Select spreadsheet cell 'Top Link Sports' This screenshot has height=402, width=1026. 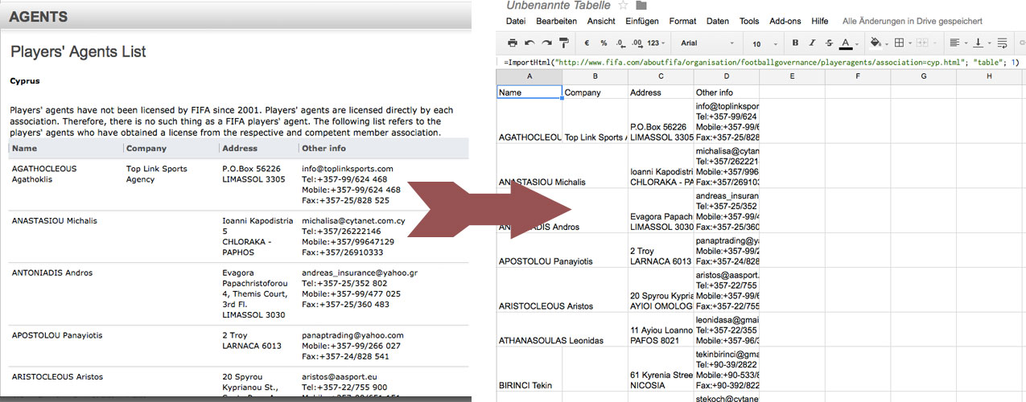coord(595,121)
